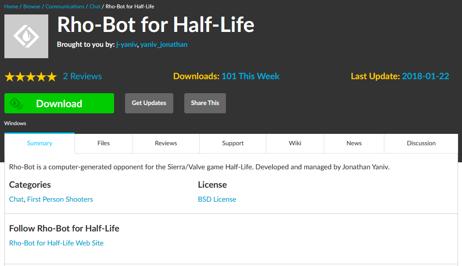
Task: Click the Windows platform label
Action: pos(15,123)
